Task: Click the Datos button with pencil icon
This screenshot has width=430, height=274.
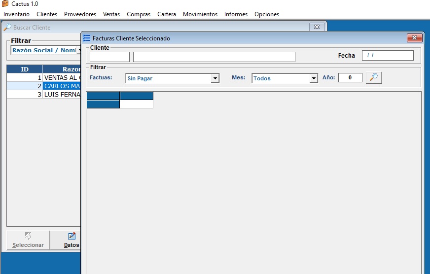Action: tap(71, 240)
